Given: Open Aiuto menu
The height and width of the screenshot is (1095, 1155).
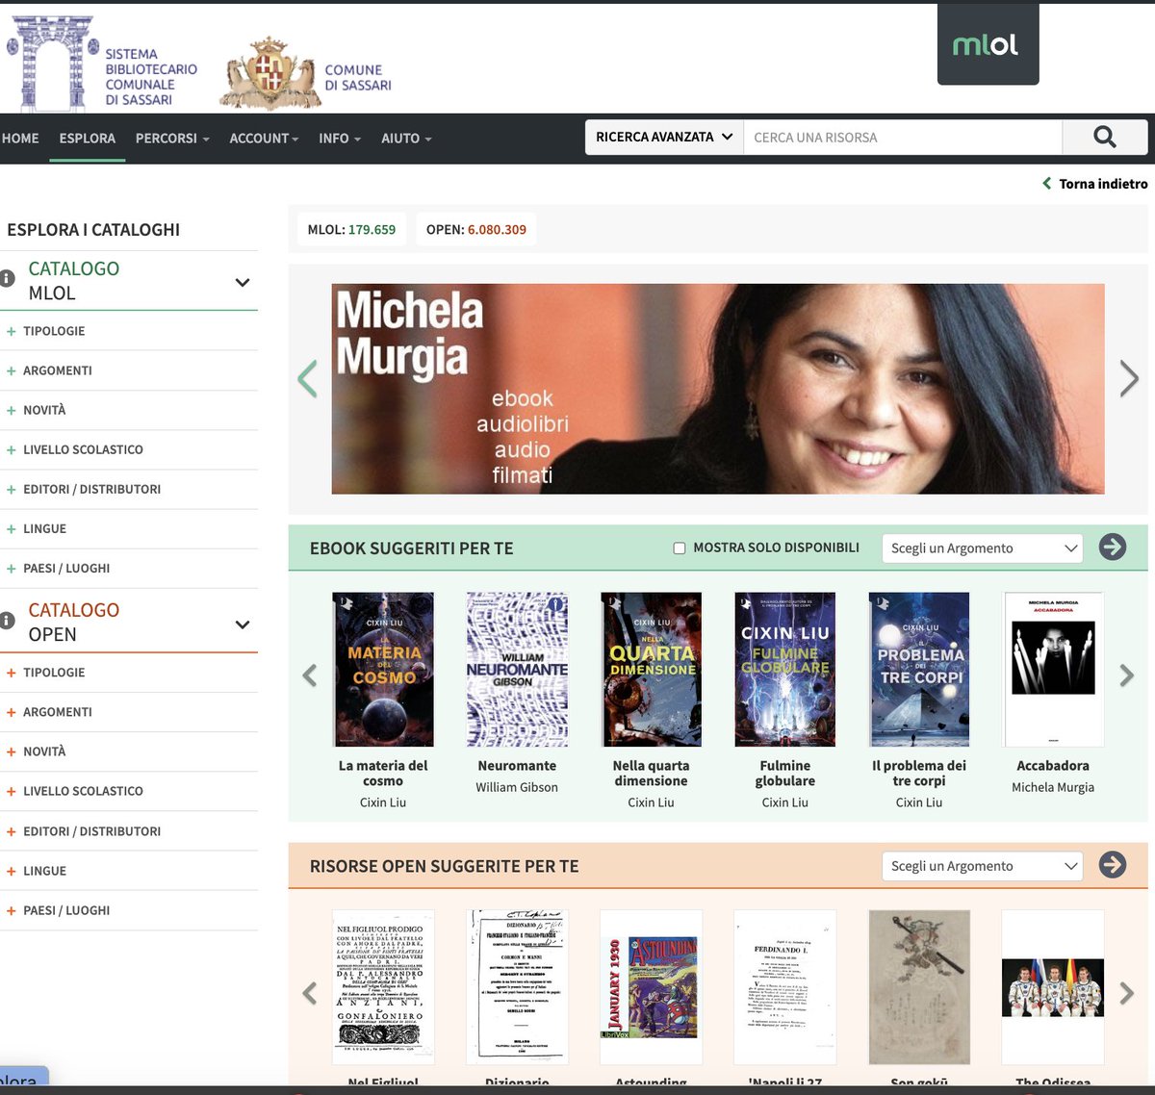Looking at the screenshot, I should point(406,139).
